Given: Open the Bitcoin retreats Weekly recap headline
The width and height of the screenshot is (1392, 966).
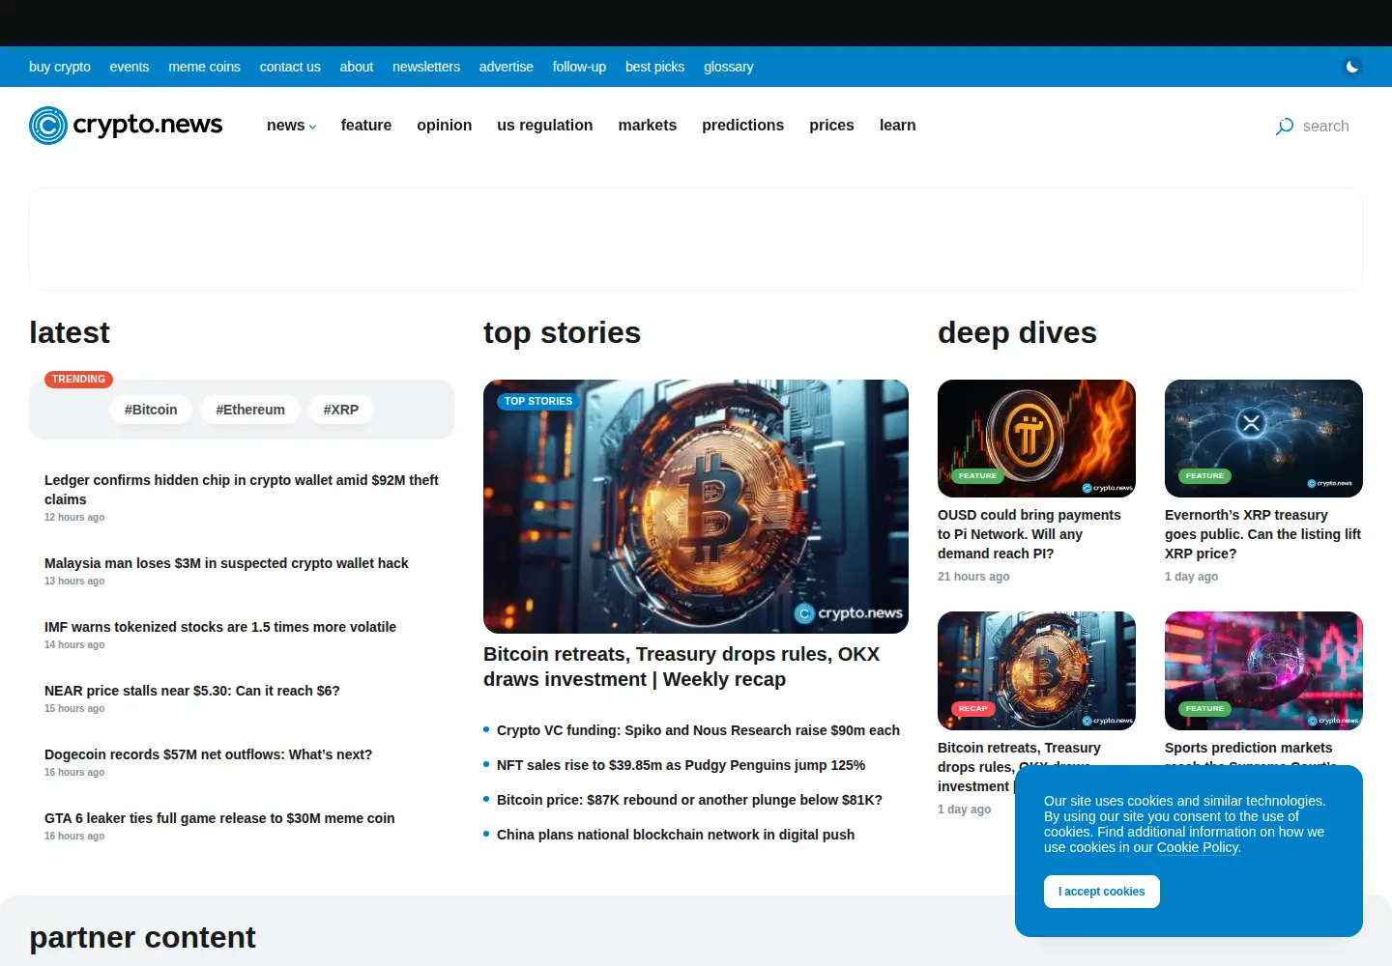Looking at the screenshot, I should [x=681, y=667].
